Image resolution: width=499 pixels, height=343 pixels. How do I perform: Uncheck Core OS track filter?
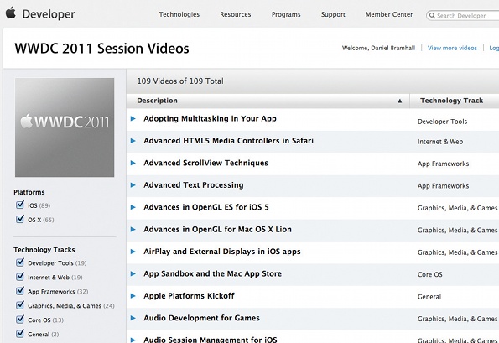pyautogui.click(x=20, y=320)
